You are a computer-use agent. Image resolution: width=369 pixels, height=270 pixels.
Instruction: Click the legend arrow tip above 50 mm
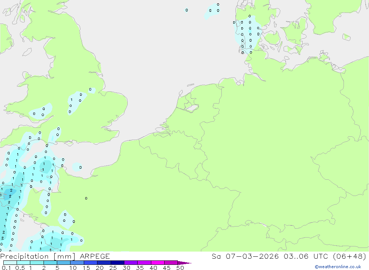[x=184, y=263]
